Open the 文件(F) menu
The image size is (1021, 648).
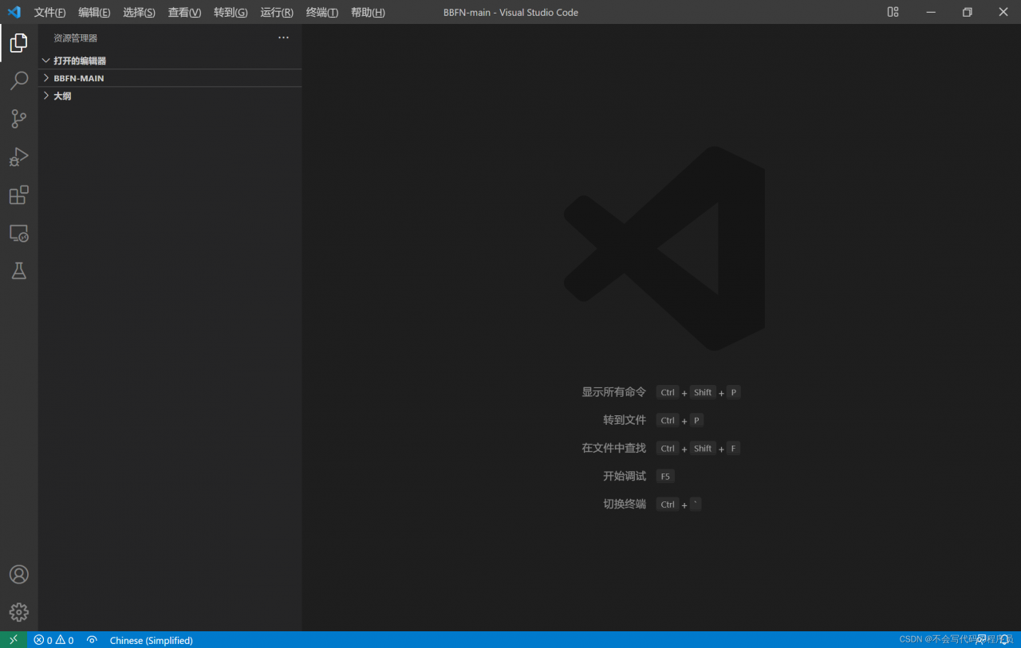49,12
